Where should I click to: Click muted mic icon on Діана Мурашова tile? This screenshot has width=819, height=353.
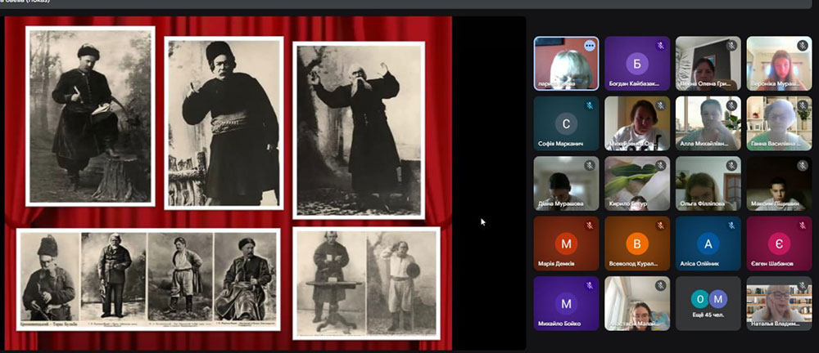coord(590,166)
